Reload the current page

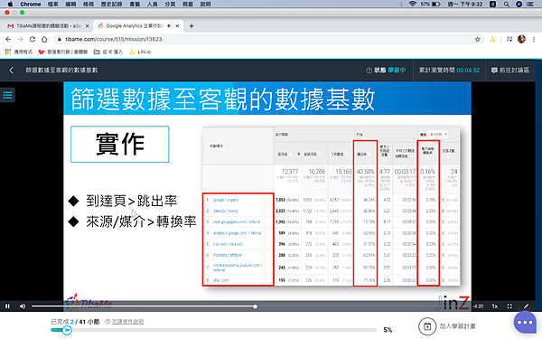tap(33, 39)
